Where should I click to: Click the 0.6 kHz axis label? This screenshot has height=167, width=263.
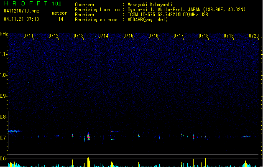coord(3,159)
